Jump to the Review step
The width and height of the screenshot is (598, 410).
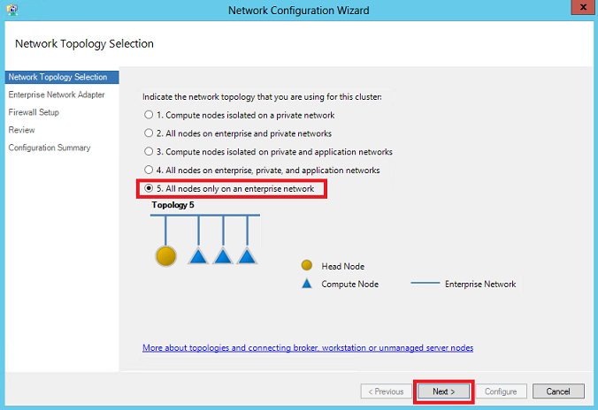(22, 130)
